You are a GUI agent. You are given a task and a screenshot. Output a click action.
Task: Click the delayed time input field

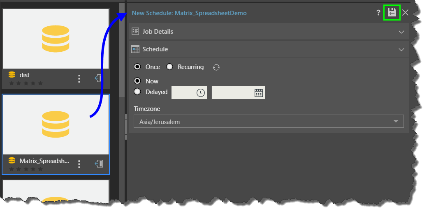click(183, 93)
